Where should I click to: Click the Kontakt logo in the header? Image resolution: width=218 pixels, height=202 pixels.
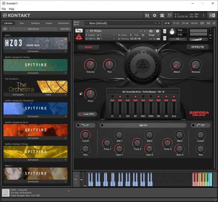[x=16, y=15]
